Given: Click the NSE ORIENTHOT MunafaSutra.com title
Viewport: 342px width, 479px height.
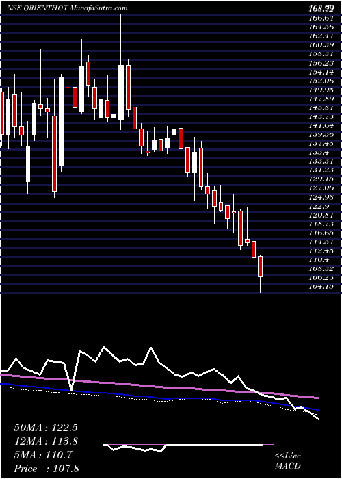Looking at the screenshot, I should [67, 8].
